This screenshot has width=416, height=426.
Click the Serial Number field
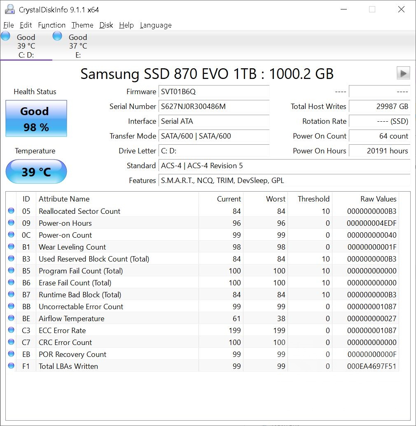[x=214, y=106]
